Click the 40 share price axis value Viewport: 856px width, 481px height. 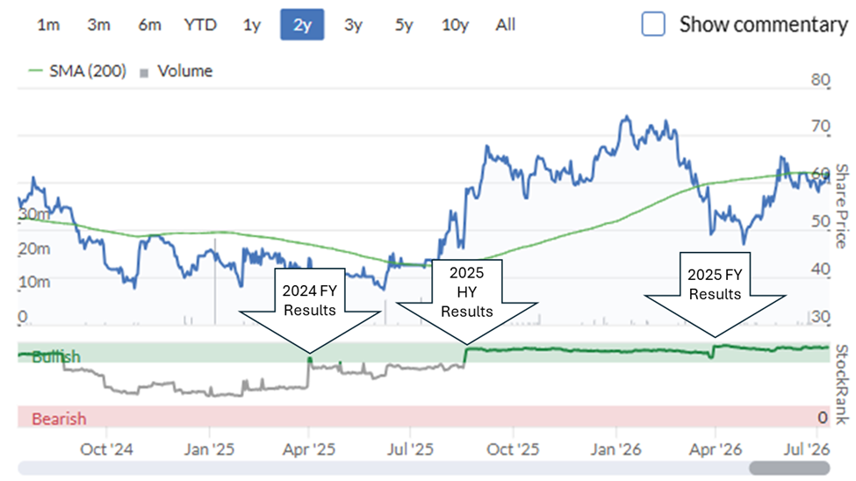pos(821,269)
